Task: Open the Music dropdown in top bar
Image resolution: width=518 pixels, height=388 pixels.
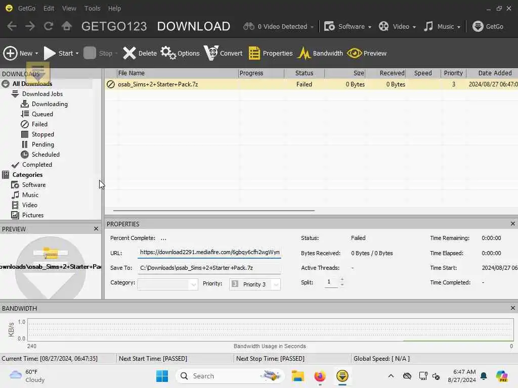Action: (x=458, y=27)
